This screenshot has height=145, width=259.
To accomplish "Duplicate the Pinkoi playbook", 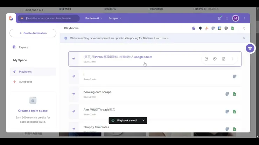I will (215, 59).
